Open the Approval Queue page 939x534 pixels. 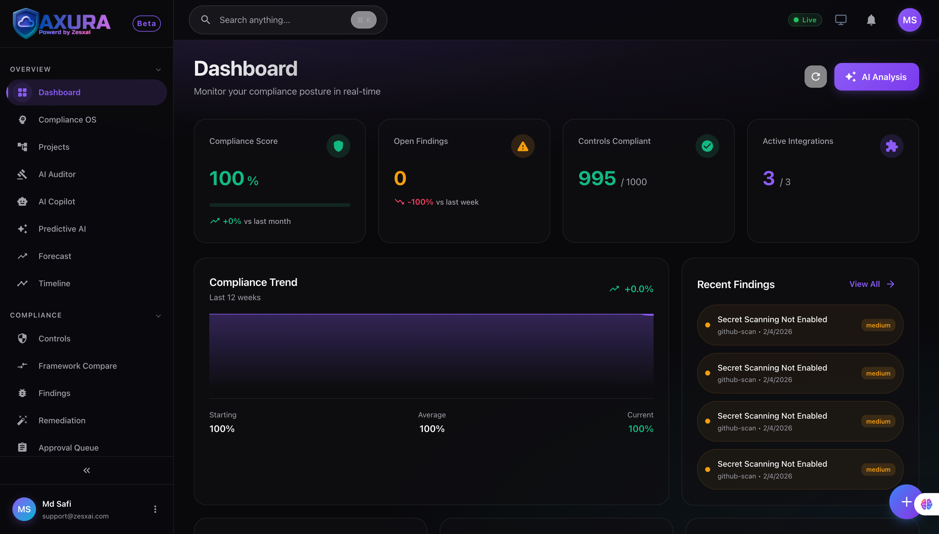click(x=68, y=447)
